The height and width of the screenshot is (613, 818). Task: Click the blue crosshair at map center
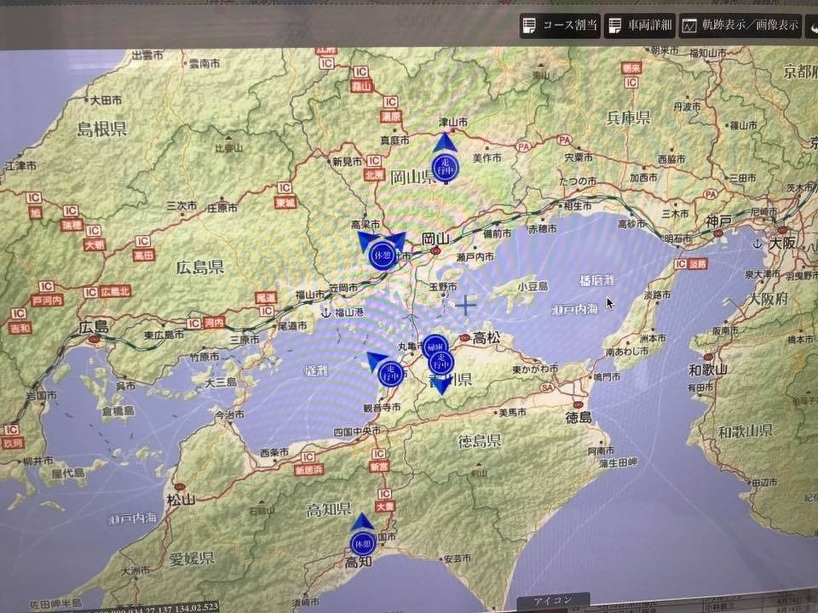click(466, 305)
